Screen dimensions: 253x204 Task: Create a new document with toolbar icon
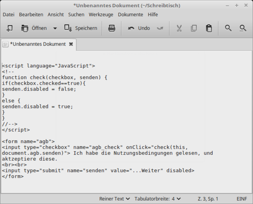[x=10, y=28]
